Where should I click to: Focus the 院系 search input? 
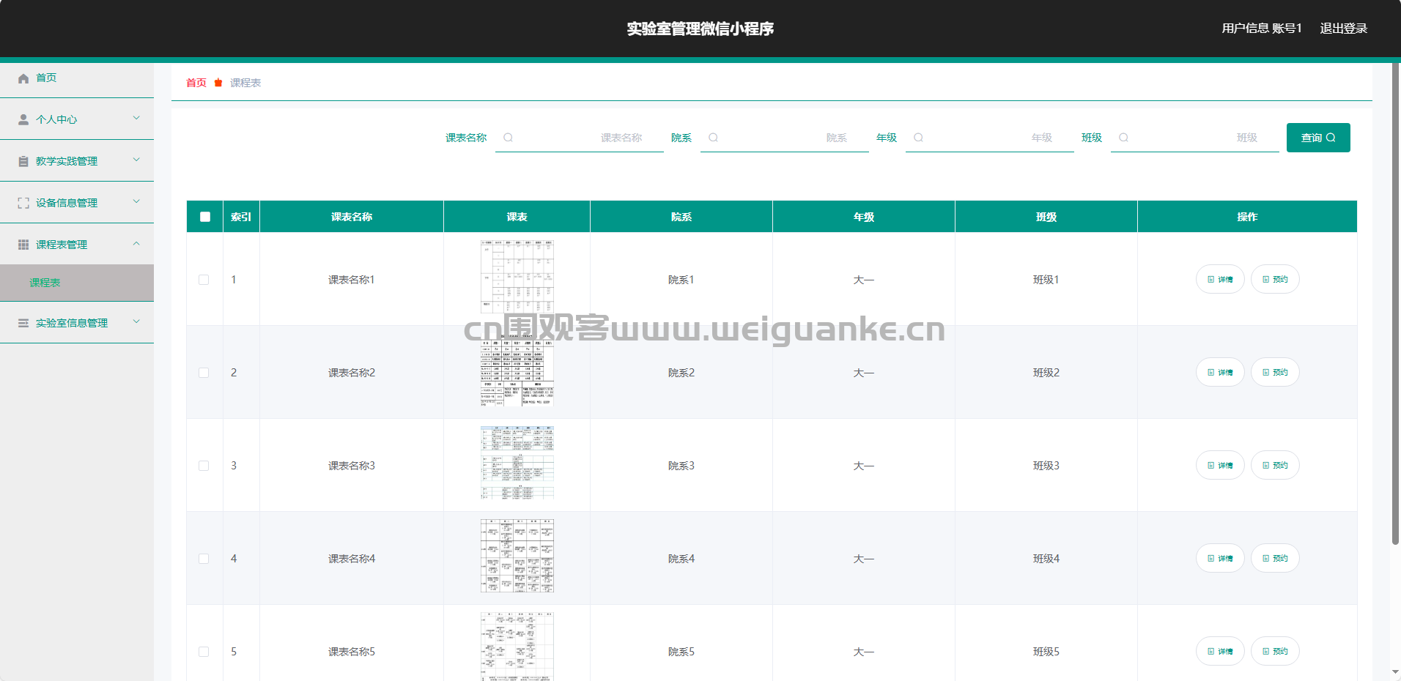point(785,138)
